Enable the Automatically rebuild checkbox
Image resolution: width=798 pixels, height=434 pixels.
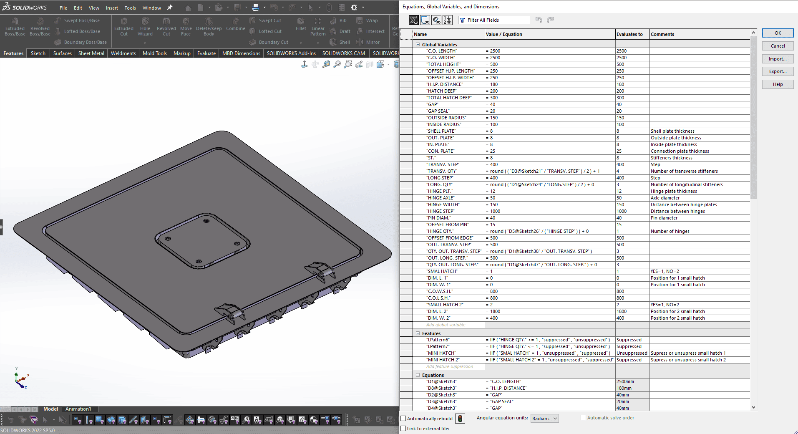point(403,419)
